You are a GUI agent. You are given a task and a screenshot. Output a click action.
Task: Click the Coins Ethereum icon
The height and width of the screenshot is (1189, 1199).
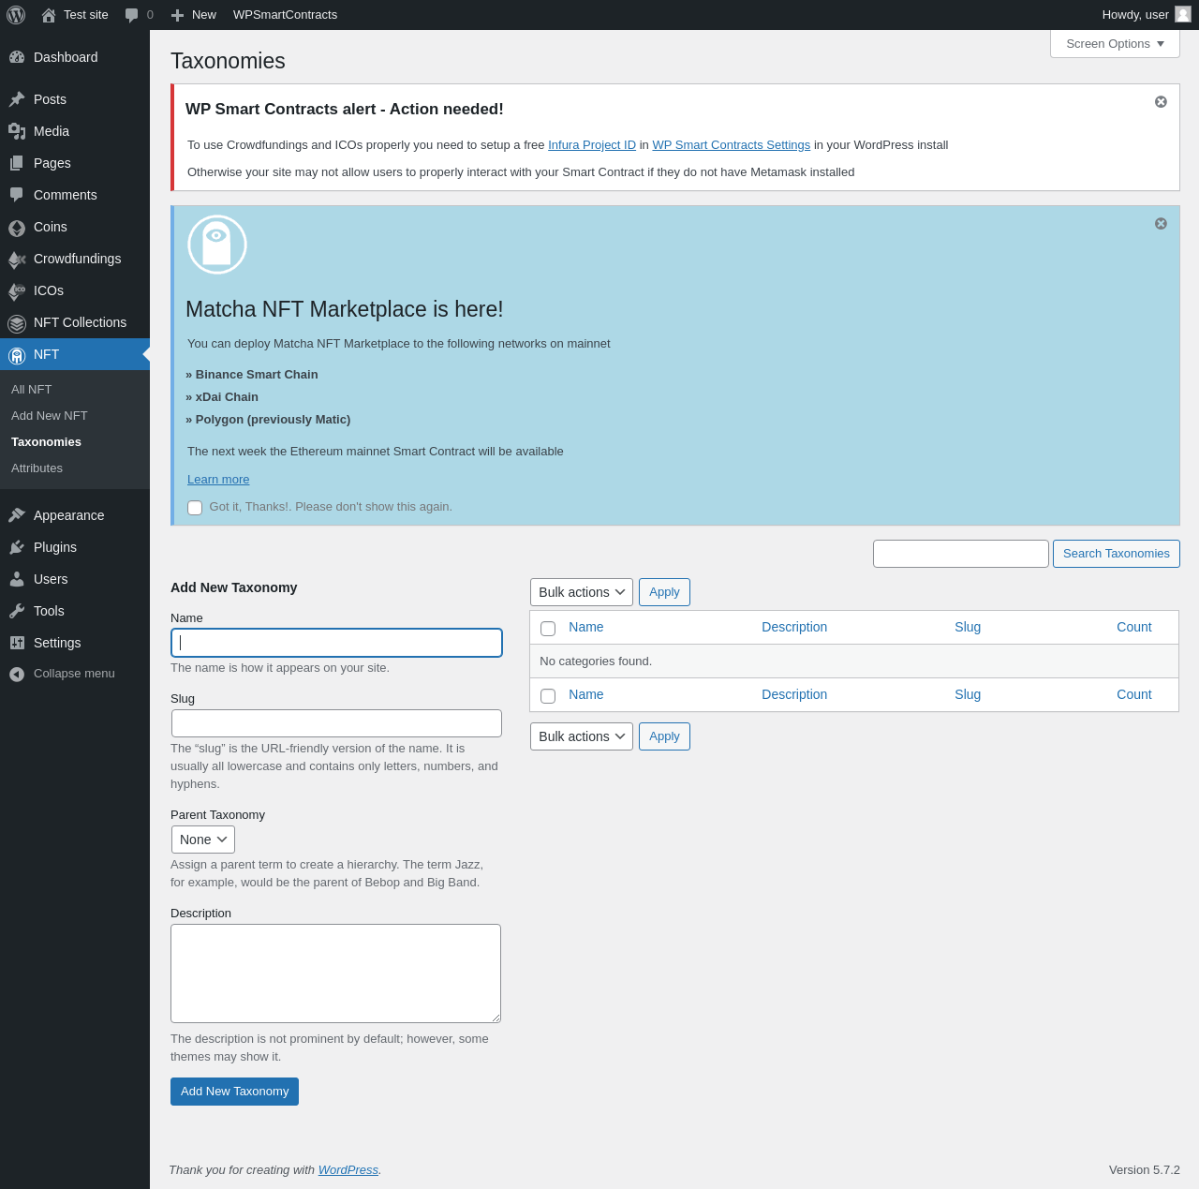click(17, 228)
